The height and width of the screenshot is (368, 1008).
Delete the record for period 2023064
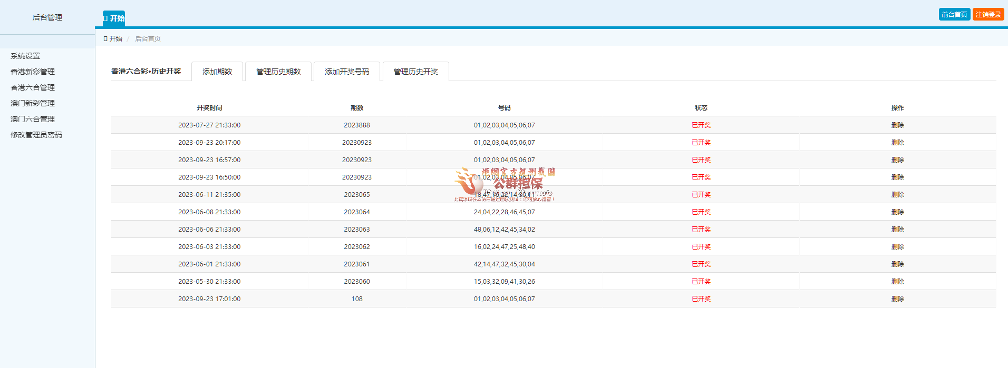pos(897,212)
